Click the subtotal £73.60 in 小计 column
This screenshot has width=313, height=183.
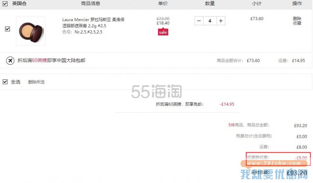[x=257, y=19]
